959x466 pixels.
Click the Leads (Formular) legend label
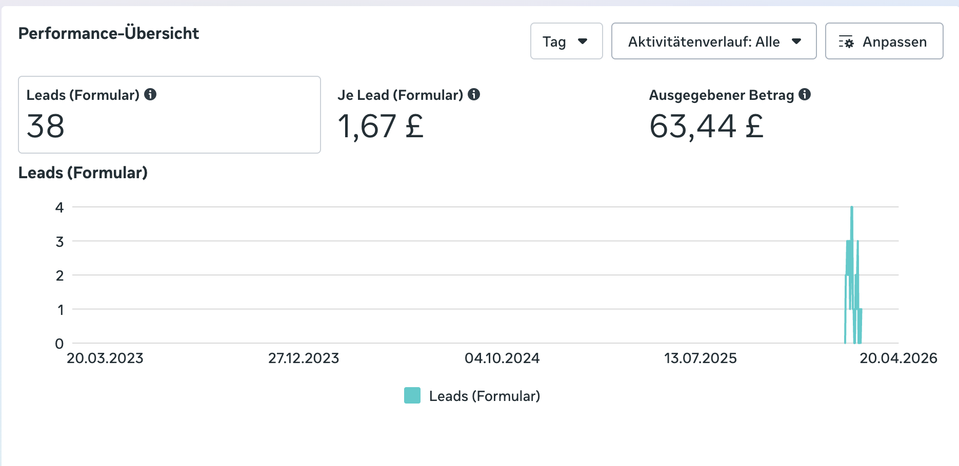(485, 395)
